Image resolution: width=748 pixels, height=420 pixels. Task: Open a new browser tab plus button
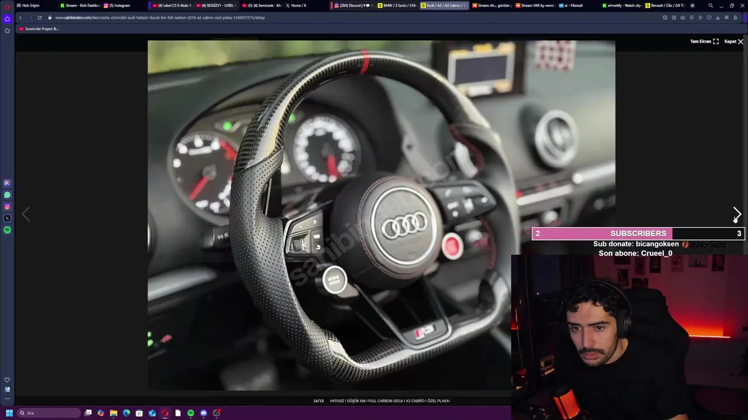pyautogui.click(x=692, y=5)
